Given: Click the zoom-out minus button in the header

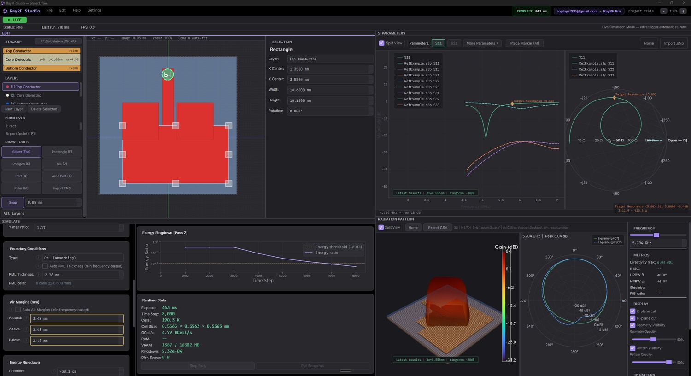Looking at the screenshot, I should coord(663,11).
